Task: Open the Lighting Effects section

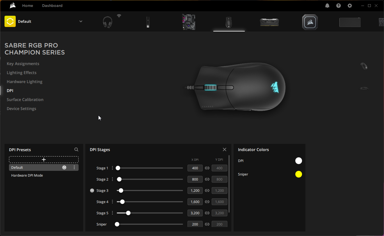Action: [22, 72]
